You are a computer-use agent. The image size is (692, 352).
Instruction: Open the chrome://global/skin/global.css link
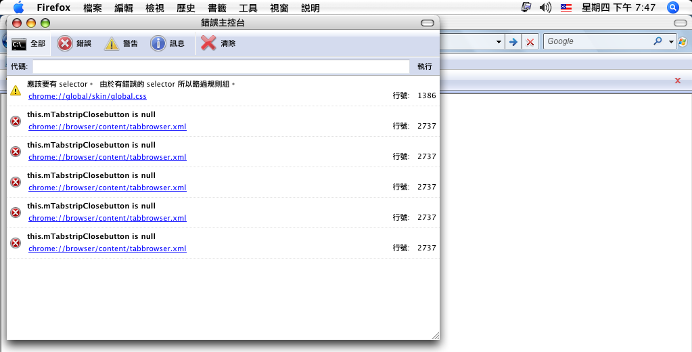[87, 96]
